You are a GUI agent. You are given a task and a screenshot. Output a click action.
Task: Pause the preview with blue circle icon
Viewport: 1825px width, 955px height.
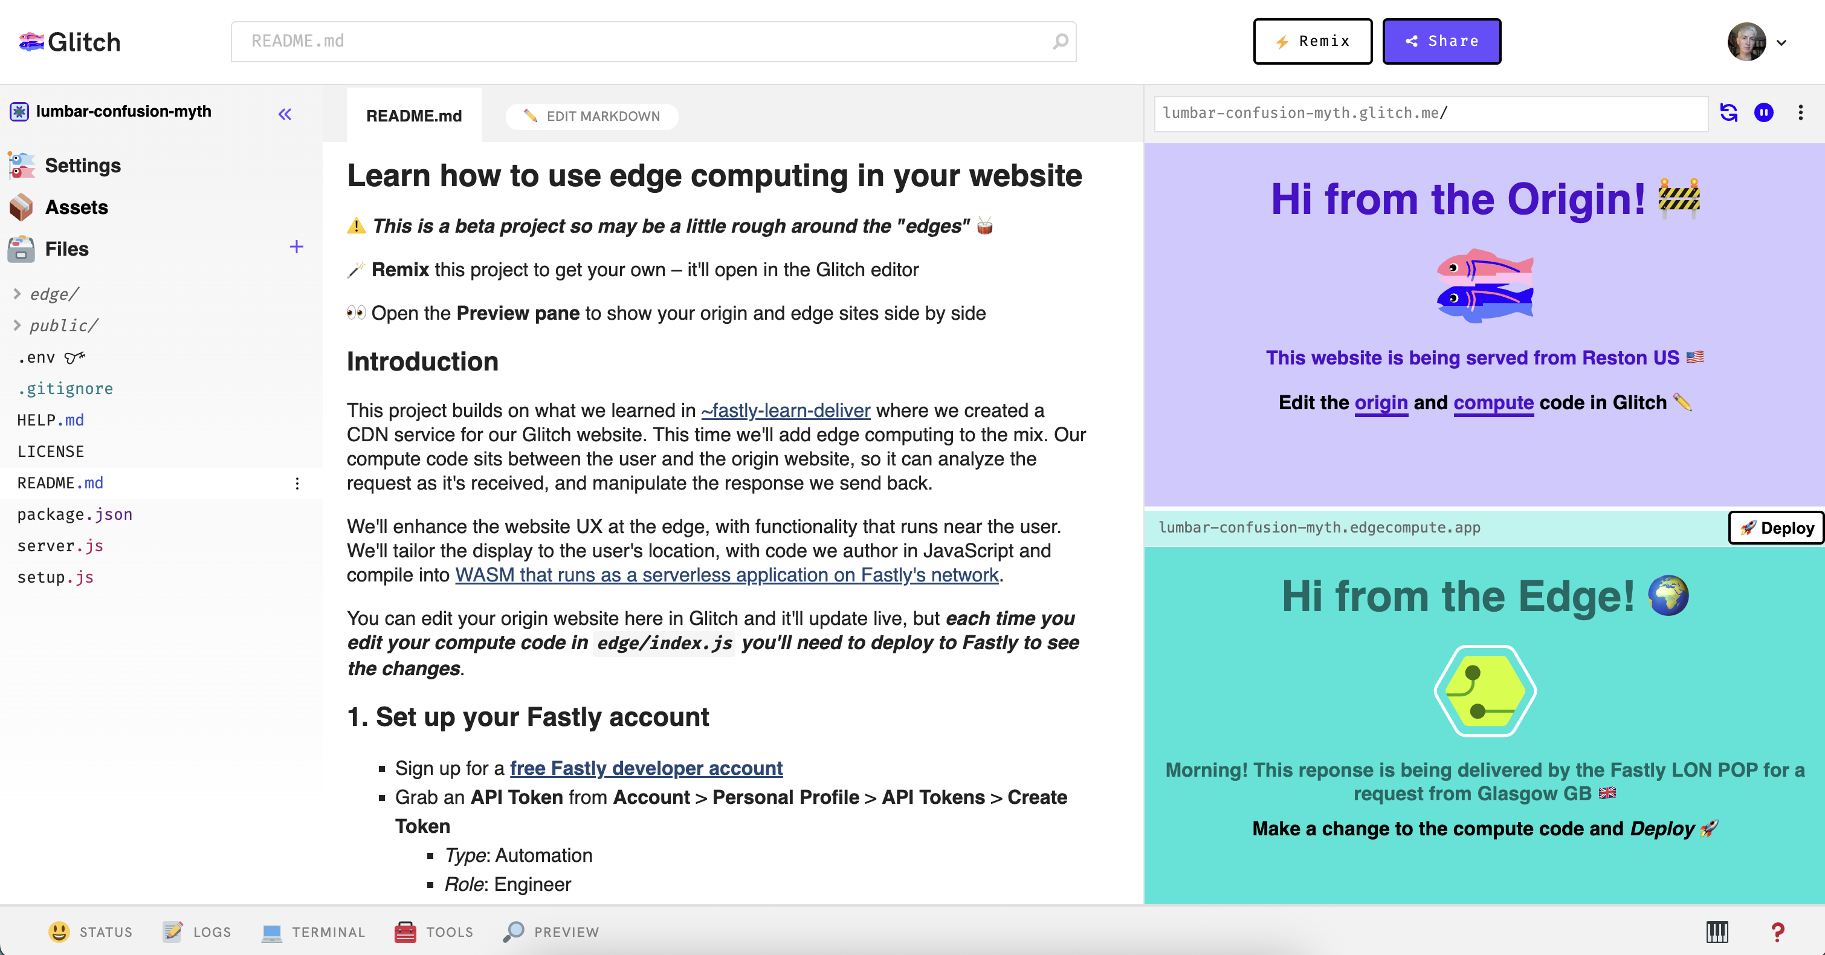[x=1763, y=112]
